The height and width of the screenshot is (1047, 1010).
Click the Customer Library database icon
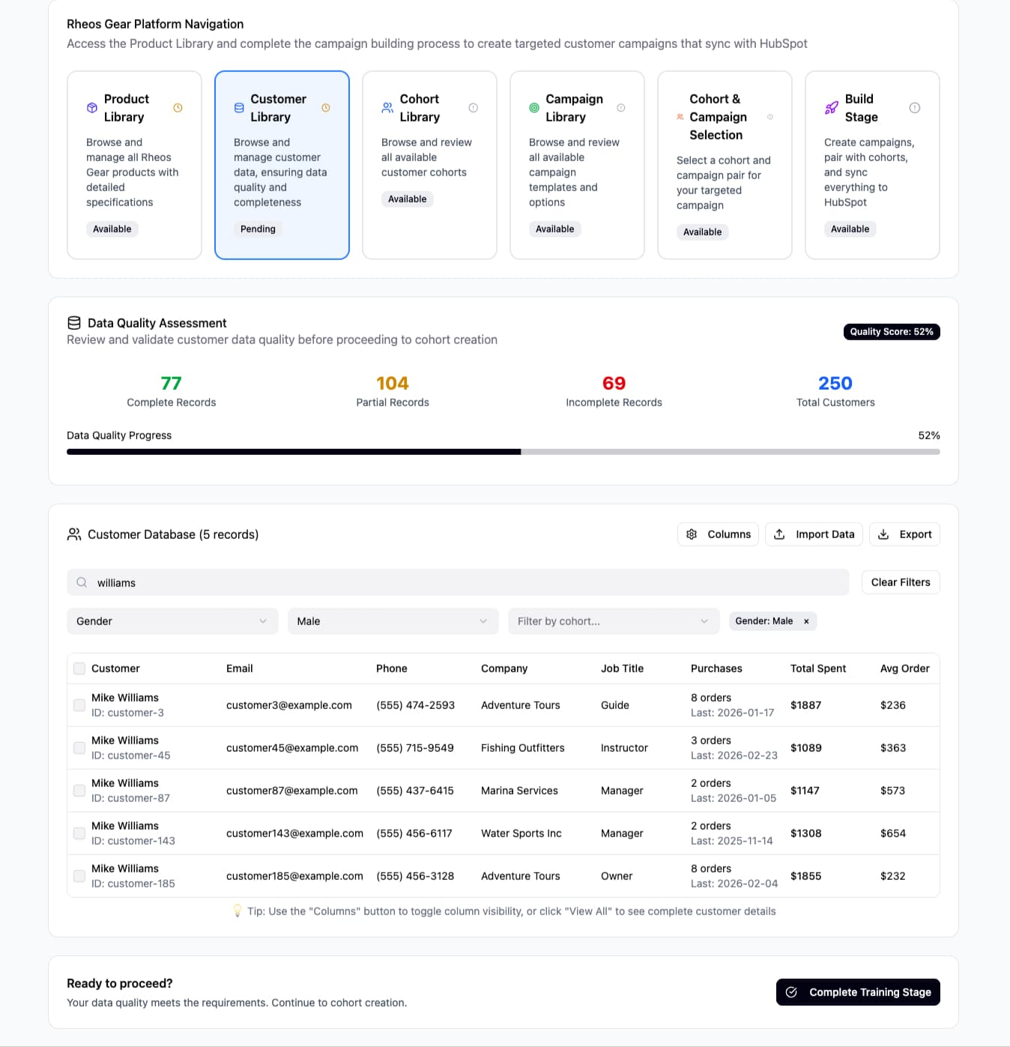[238, 107]
